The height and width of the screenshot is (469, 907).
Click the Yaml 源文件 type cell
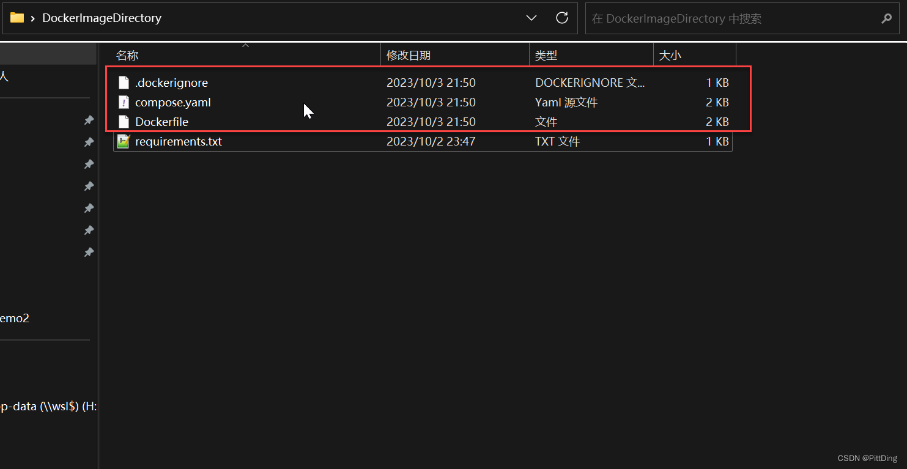click(566, 102)
